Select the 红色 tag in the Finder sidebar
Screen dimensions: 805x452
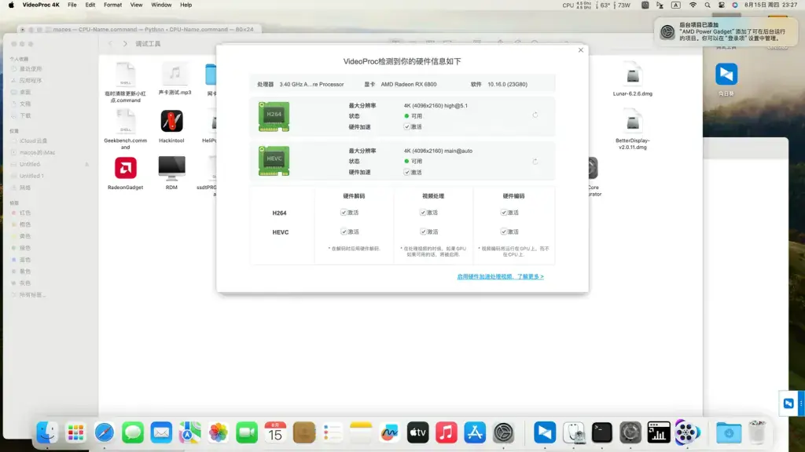[x=25, y=213]
